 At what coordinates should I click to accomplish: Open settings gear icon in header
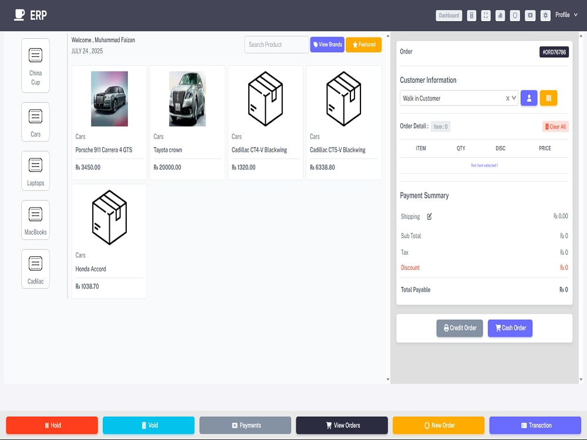tap(545, 15)
